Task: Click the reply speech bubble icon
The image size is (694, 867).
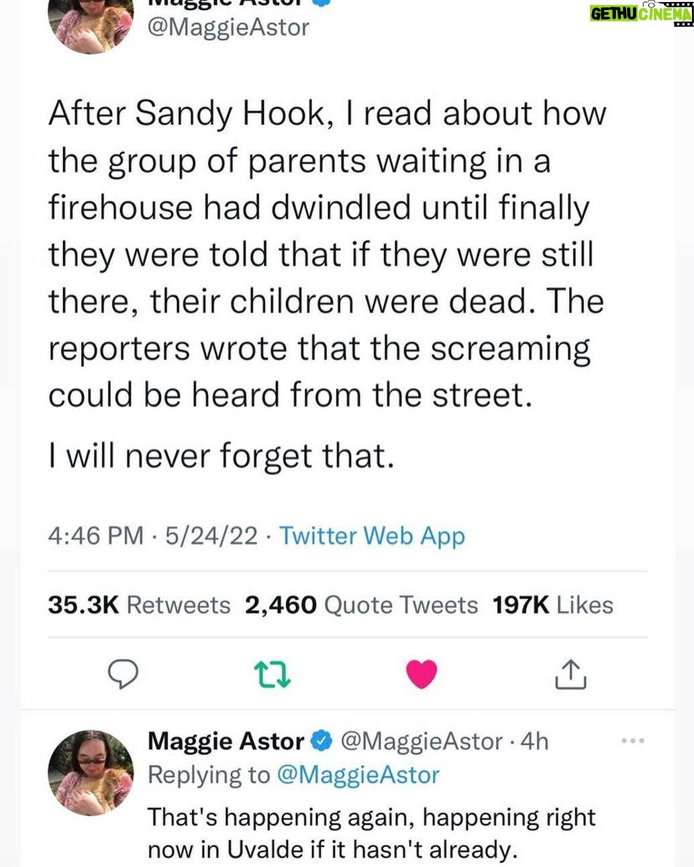Action: pyautogui.click(x=123, y=674)
